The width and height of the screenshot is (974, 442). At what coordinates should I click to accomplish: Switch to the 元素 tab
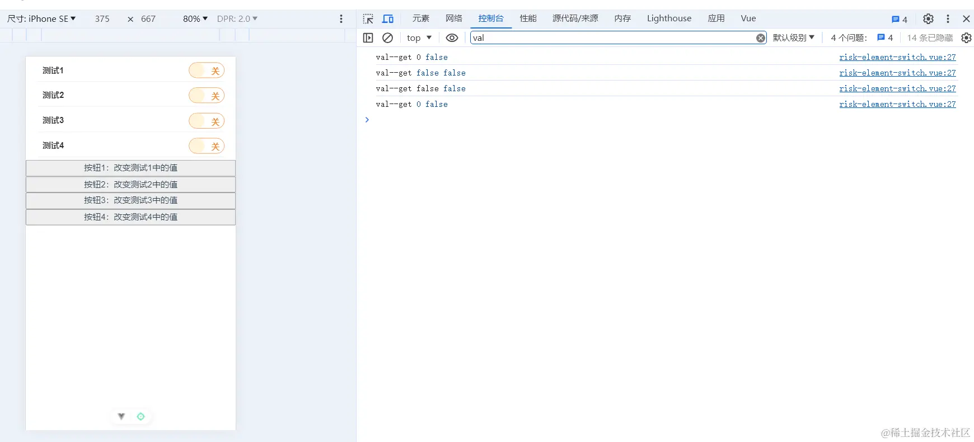[x=421, y=18]
